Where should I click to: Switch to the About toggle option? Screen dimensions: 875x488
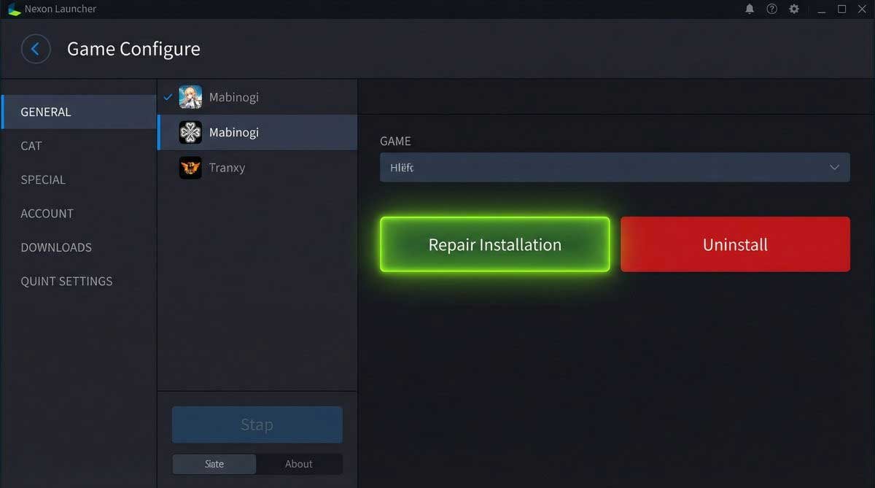299,464
